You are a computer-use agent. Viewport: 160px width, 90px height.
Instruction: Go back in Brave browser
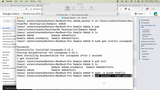coord(2,9)
